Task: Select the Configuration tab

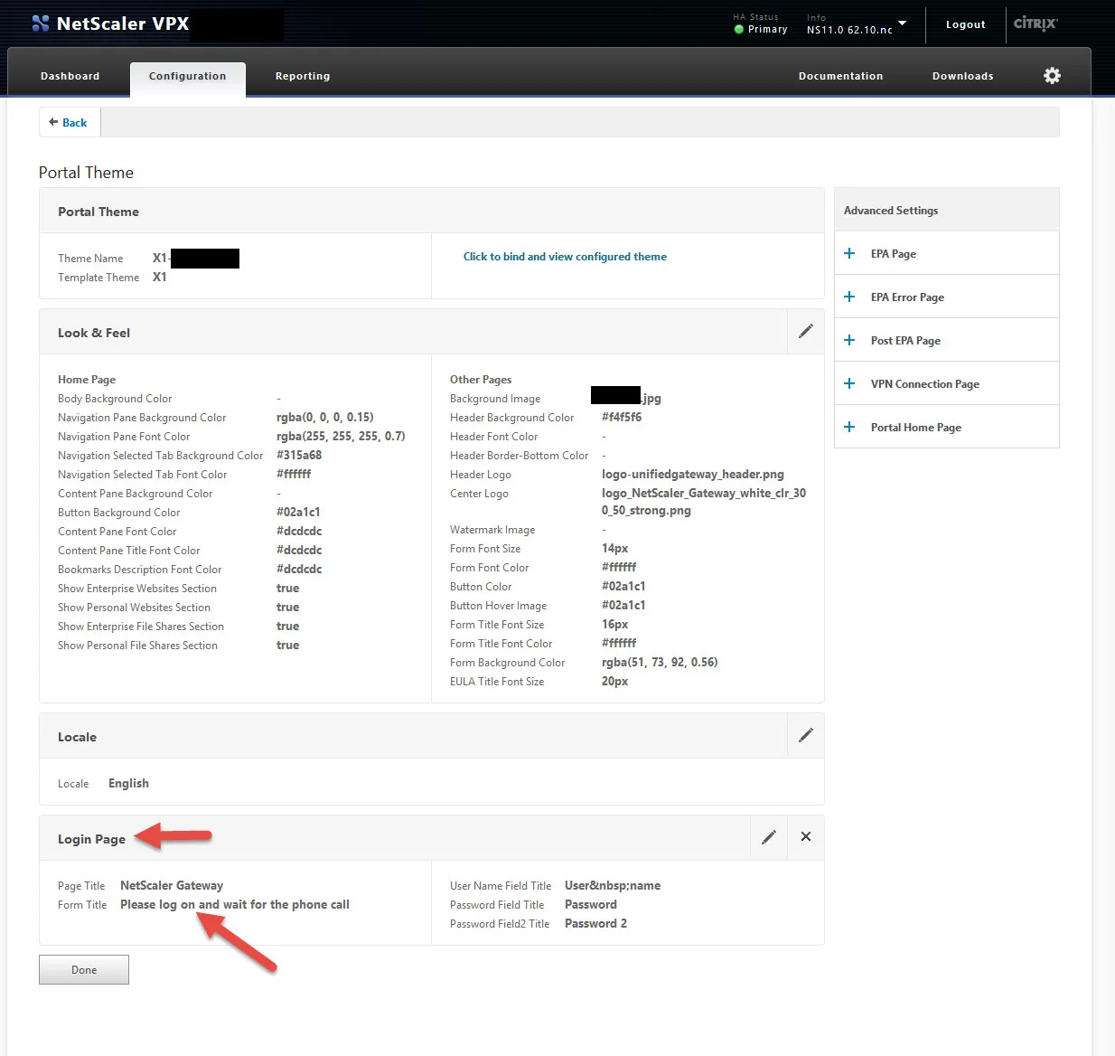Action: point(188,76)
